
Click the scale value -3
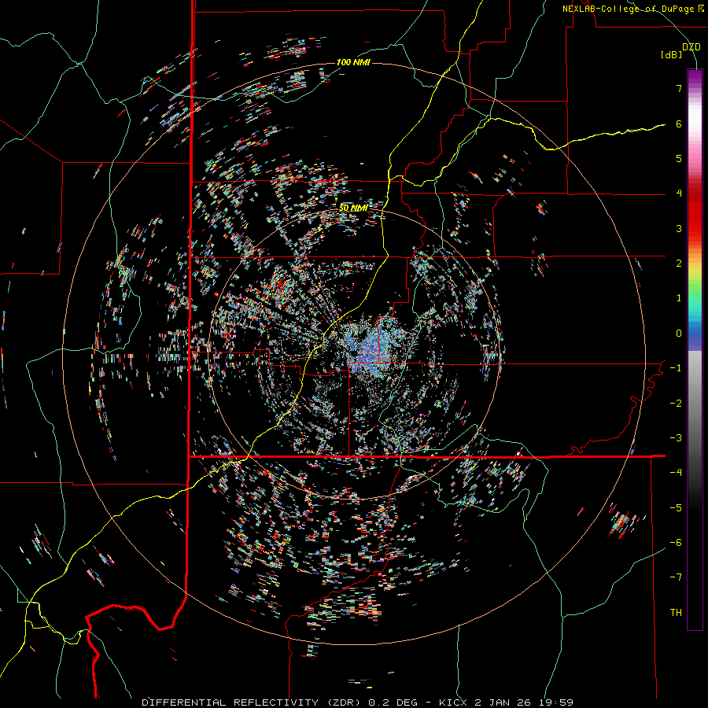click(x=676, y=437)
